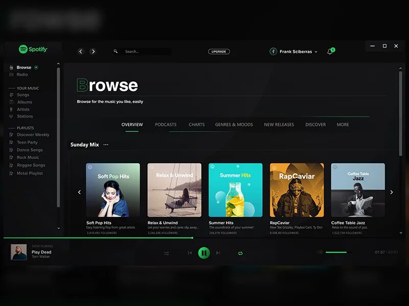Open the Play Dead album art thumbnail
409x306 pixels.
[19, 252]
